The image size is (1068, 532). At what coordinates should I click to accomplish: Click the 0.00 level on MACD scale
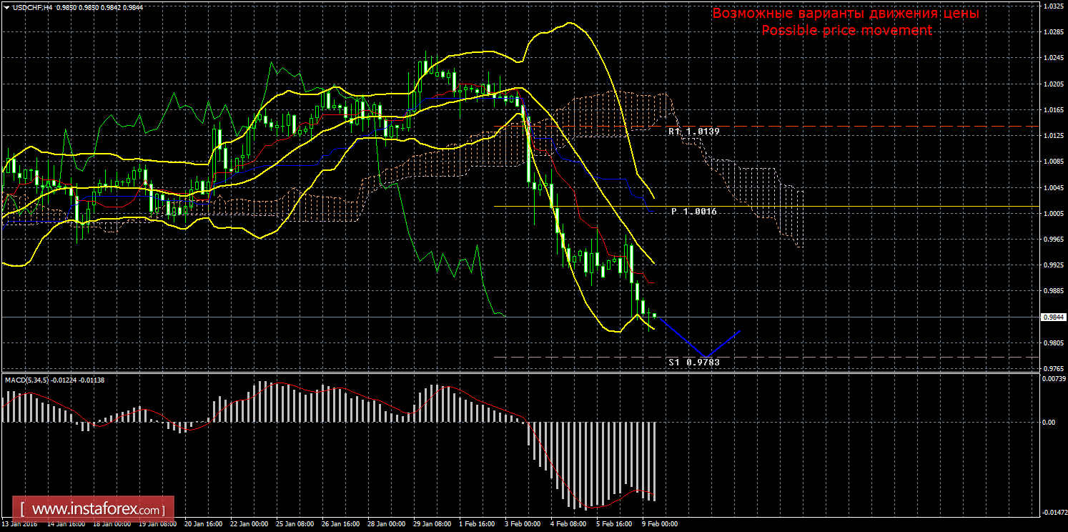[1049, 422]
